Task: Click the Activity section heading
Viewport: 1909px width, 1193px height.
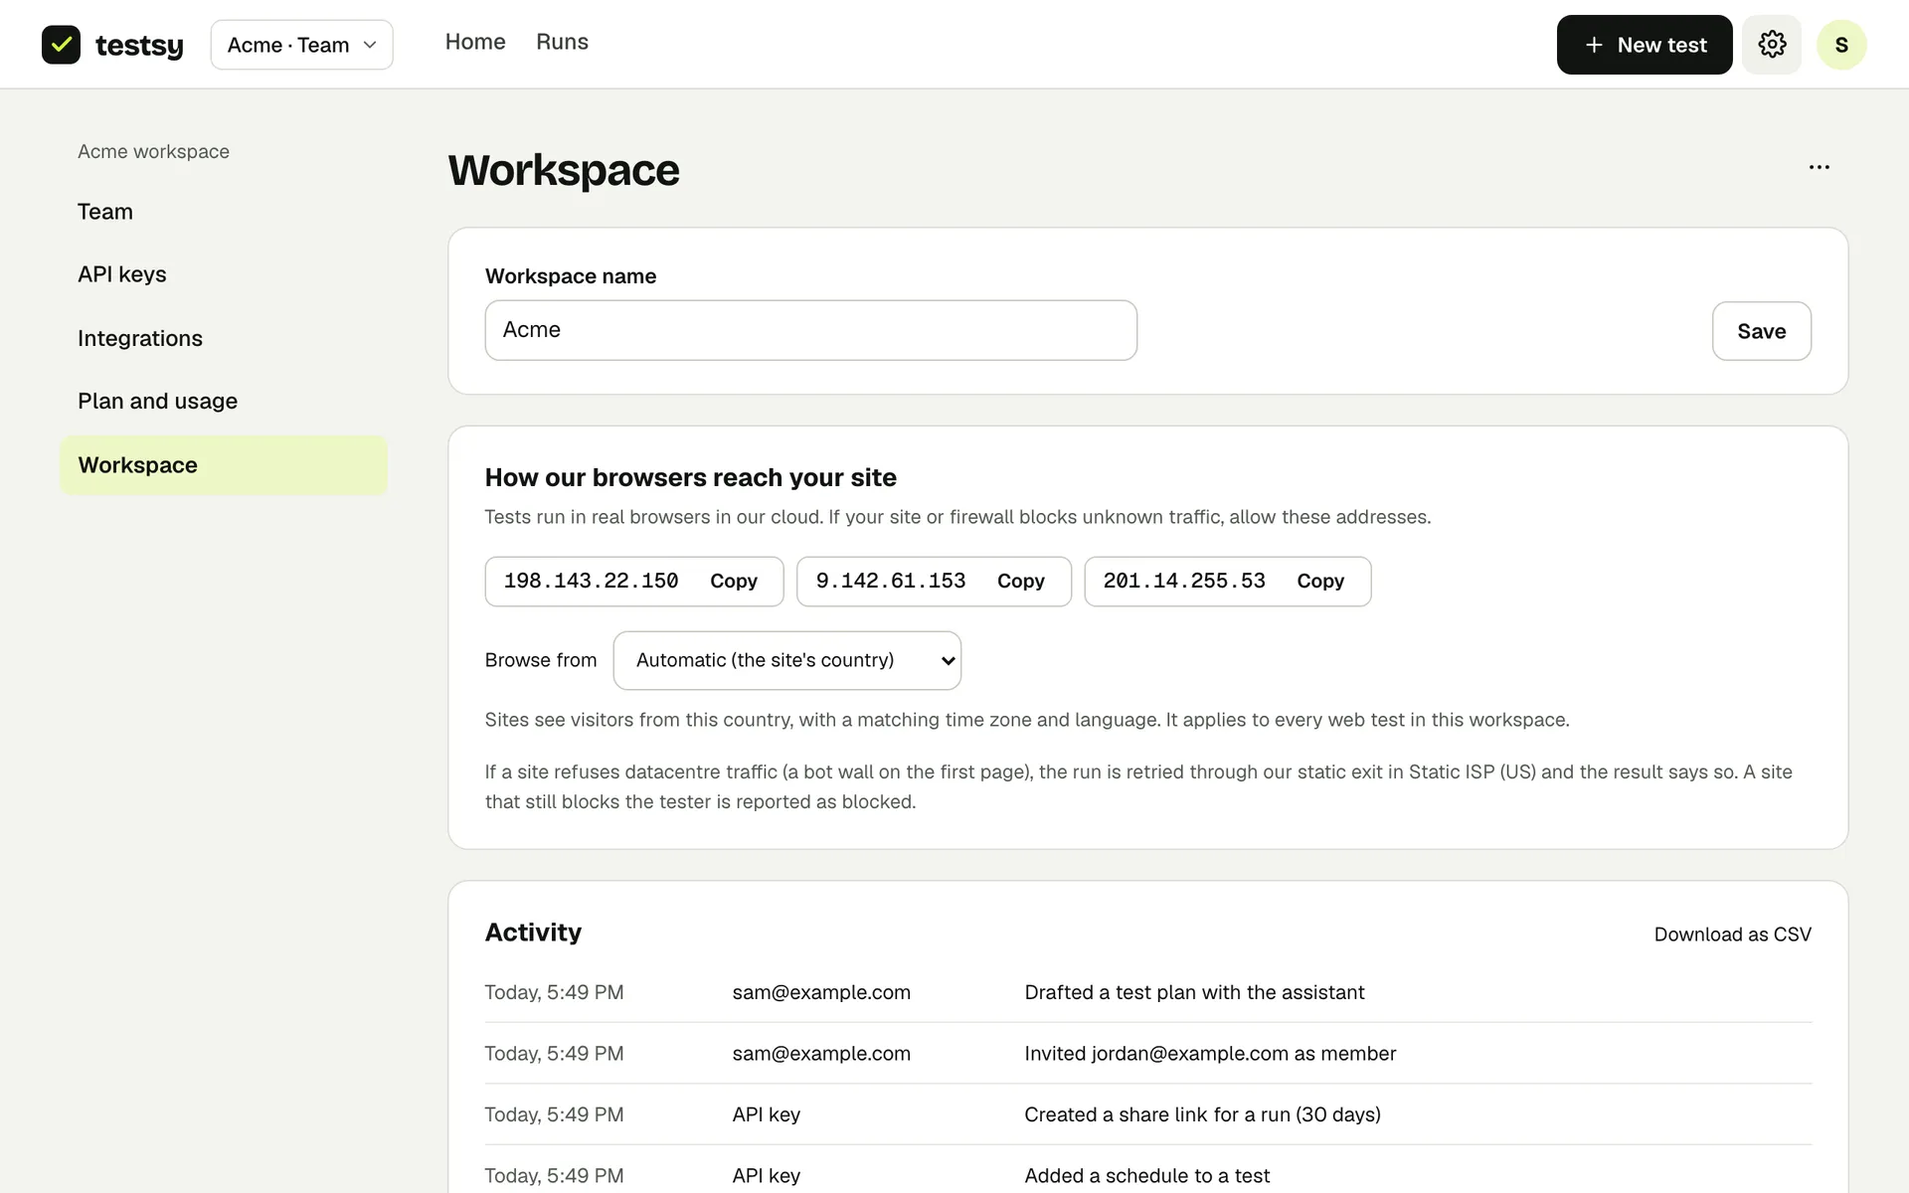Action: tap(533, 933)
